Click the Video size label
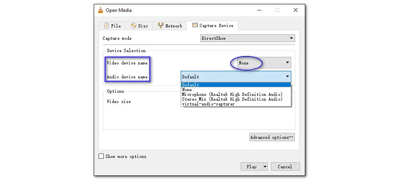399x179 pixels. (119, 101)
